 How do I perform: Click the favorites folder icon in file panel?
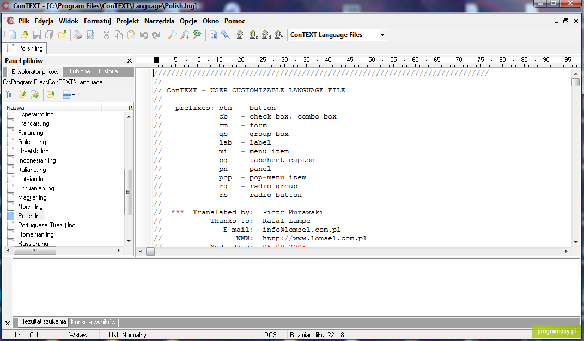pos(51,95)
